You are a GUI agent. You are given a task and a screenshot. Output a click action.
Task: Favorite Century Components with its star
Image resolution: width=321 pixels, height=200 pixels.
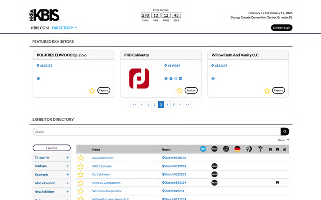80,183
